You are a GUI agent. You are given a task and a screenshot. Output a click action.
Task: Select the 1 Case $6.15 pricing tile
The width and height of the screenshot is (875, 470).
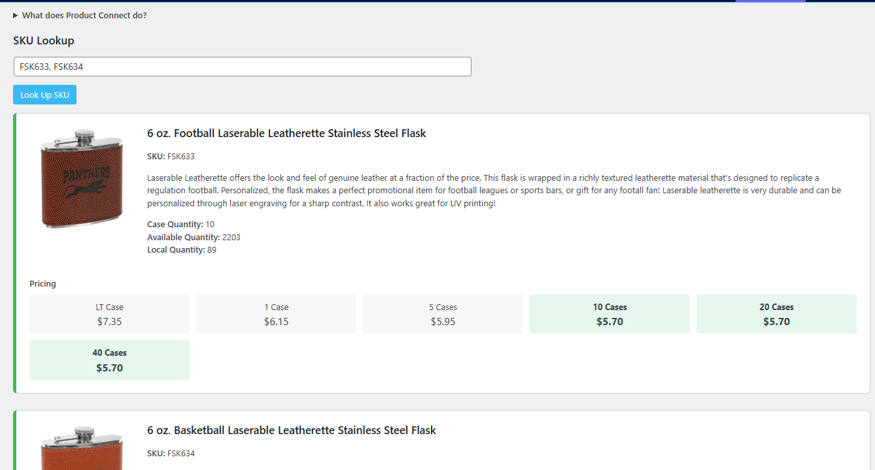click(x=276, y=314)
